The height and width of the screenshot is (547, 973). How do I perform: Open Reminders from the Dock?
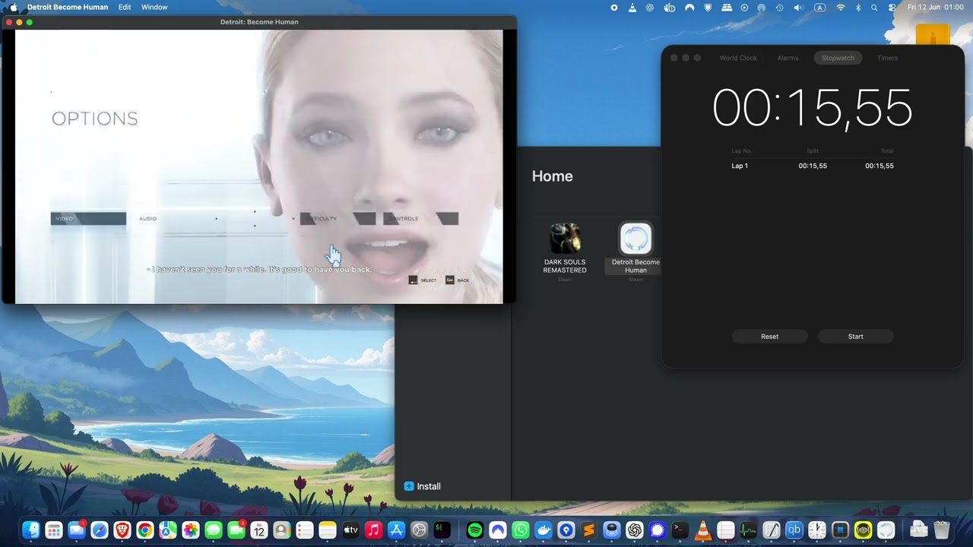(x=305, y=530)
